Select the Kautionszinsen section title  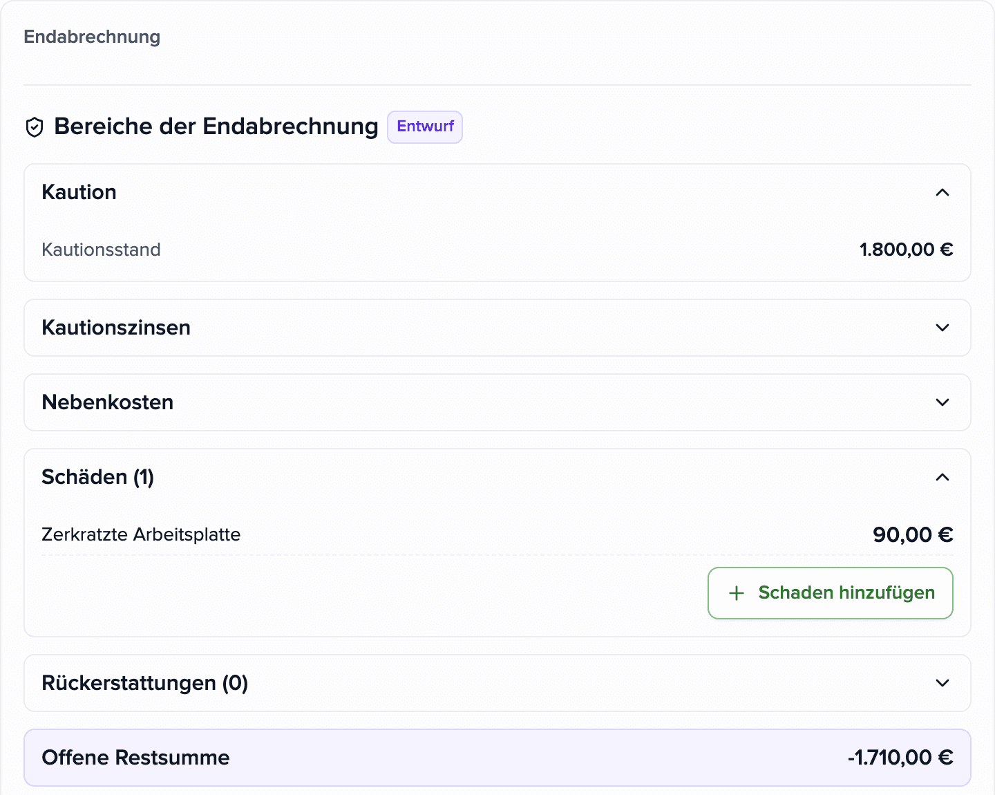[116, 328]
